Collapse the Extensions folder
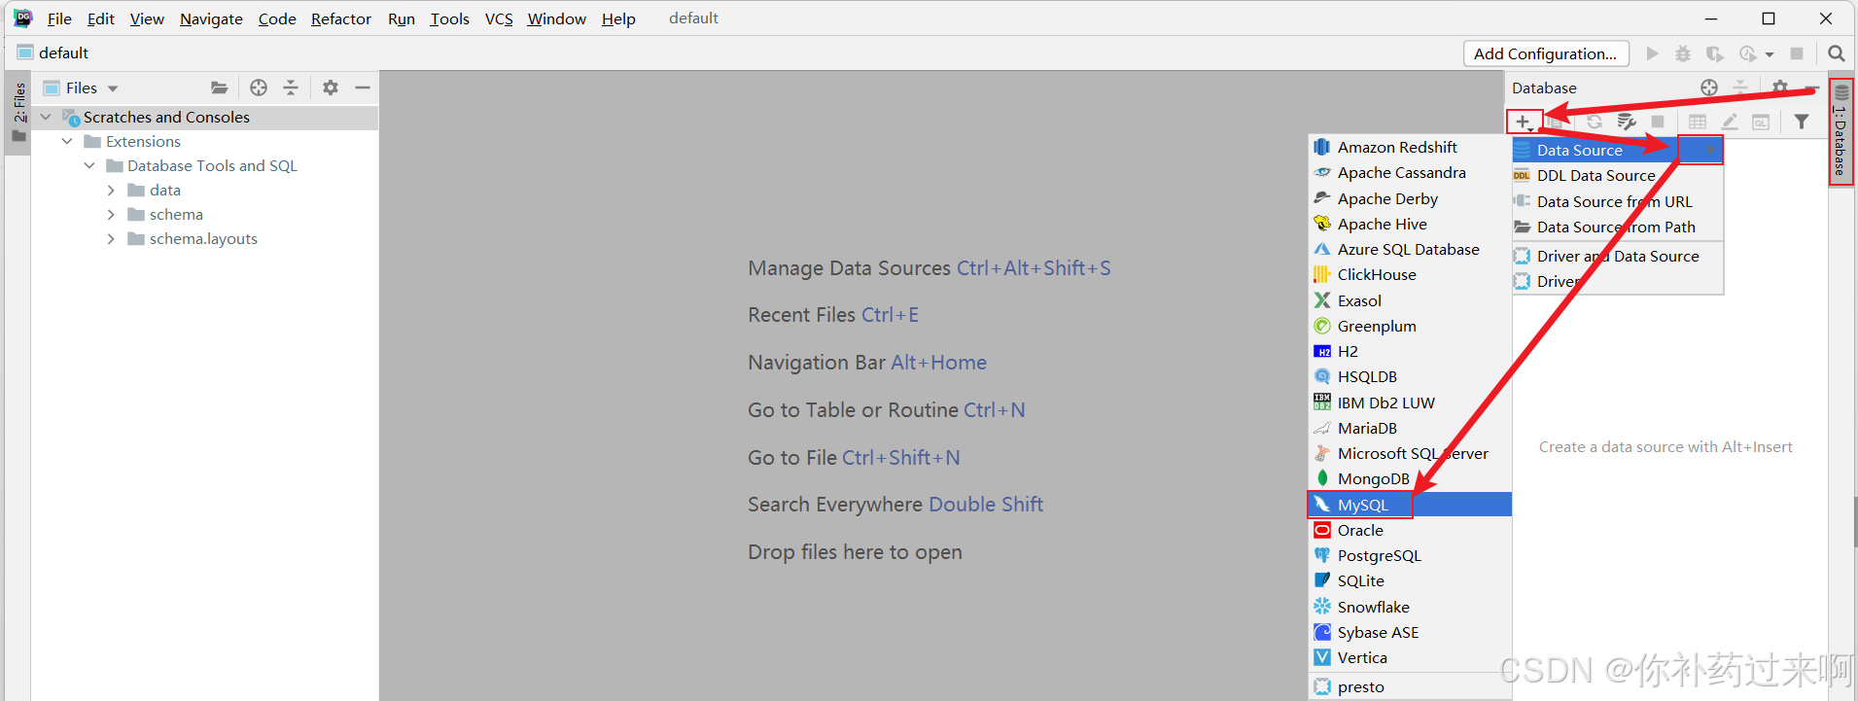The image size is (1858, 701). tap(67, 141)
